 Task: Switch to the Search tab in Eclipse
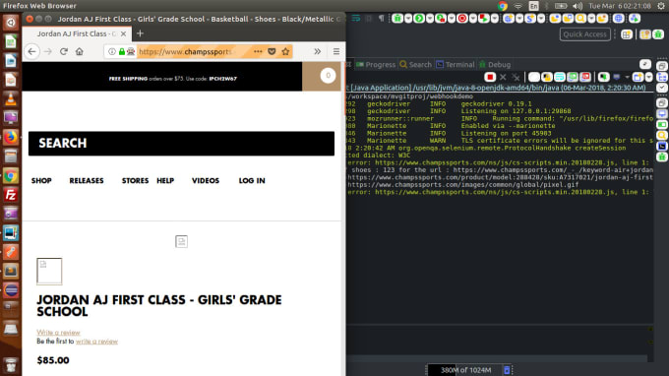tap(416, 64)
